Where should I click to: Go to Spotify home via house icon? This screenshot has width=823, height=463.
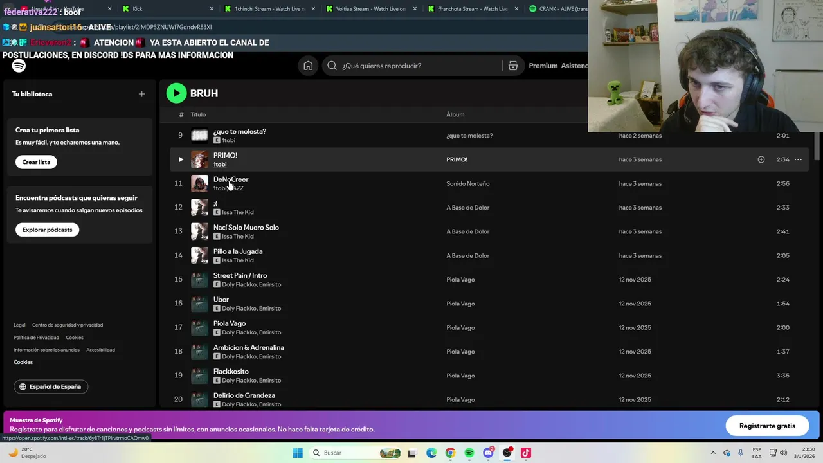click(308, 66)
